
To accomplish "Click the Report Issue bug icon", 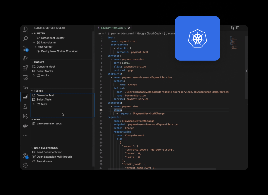I will 34,161.
